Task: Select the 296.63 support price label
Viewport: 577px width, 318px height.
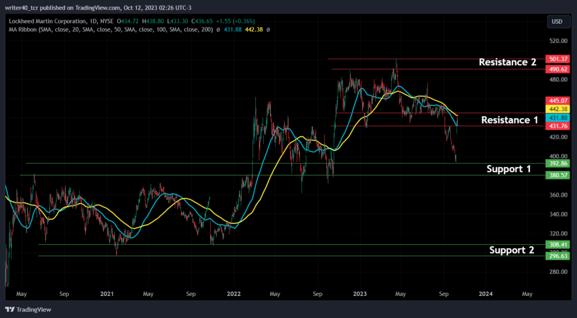Action: pos(558,256)
